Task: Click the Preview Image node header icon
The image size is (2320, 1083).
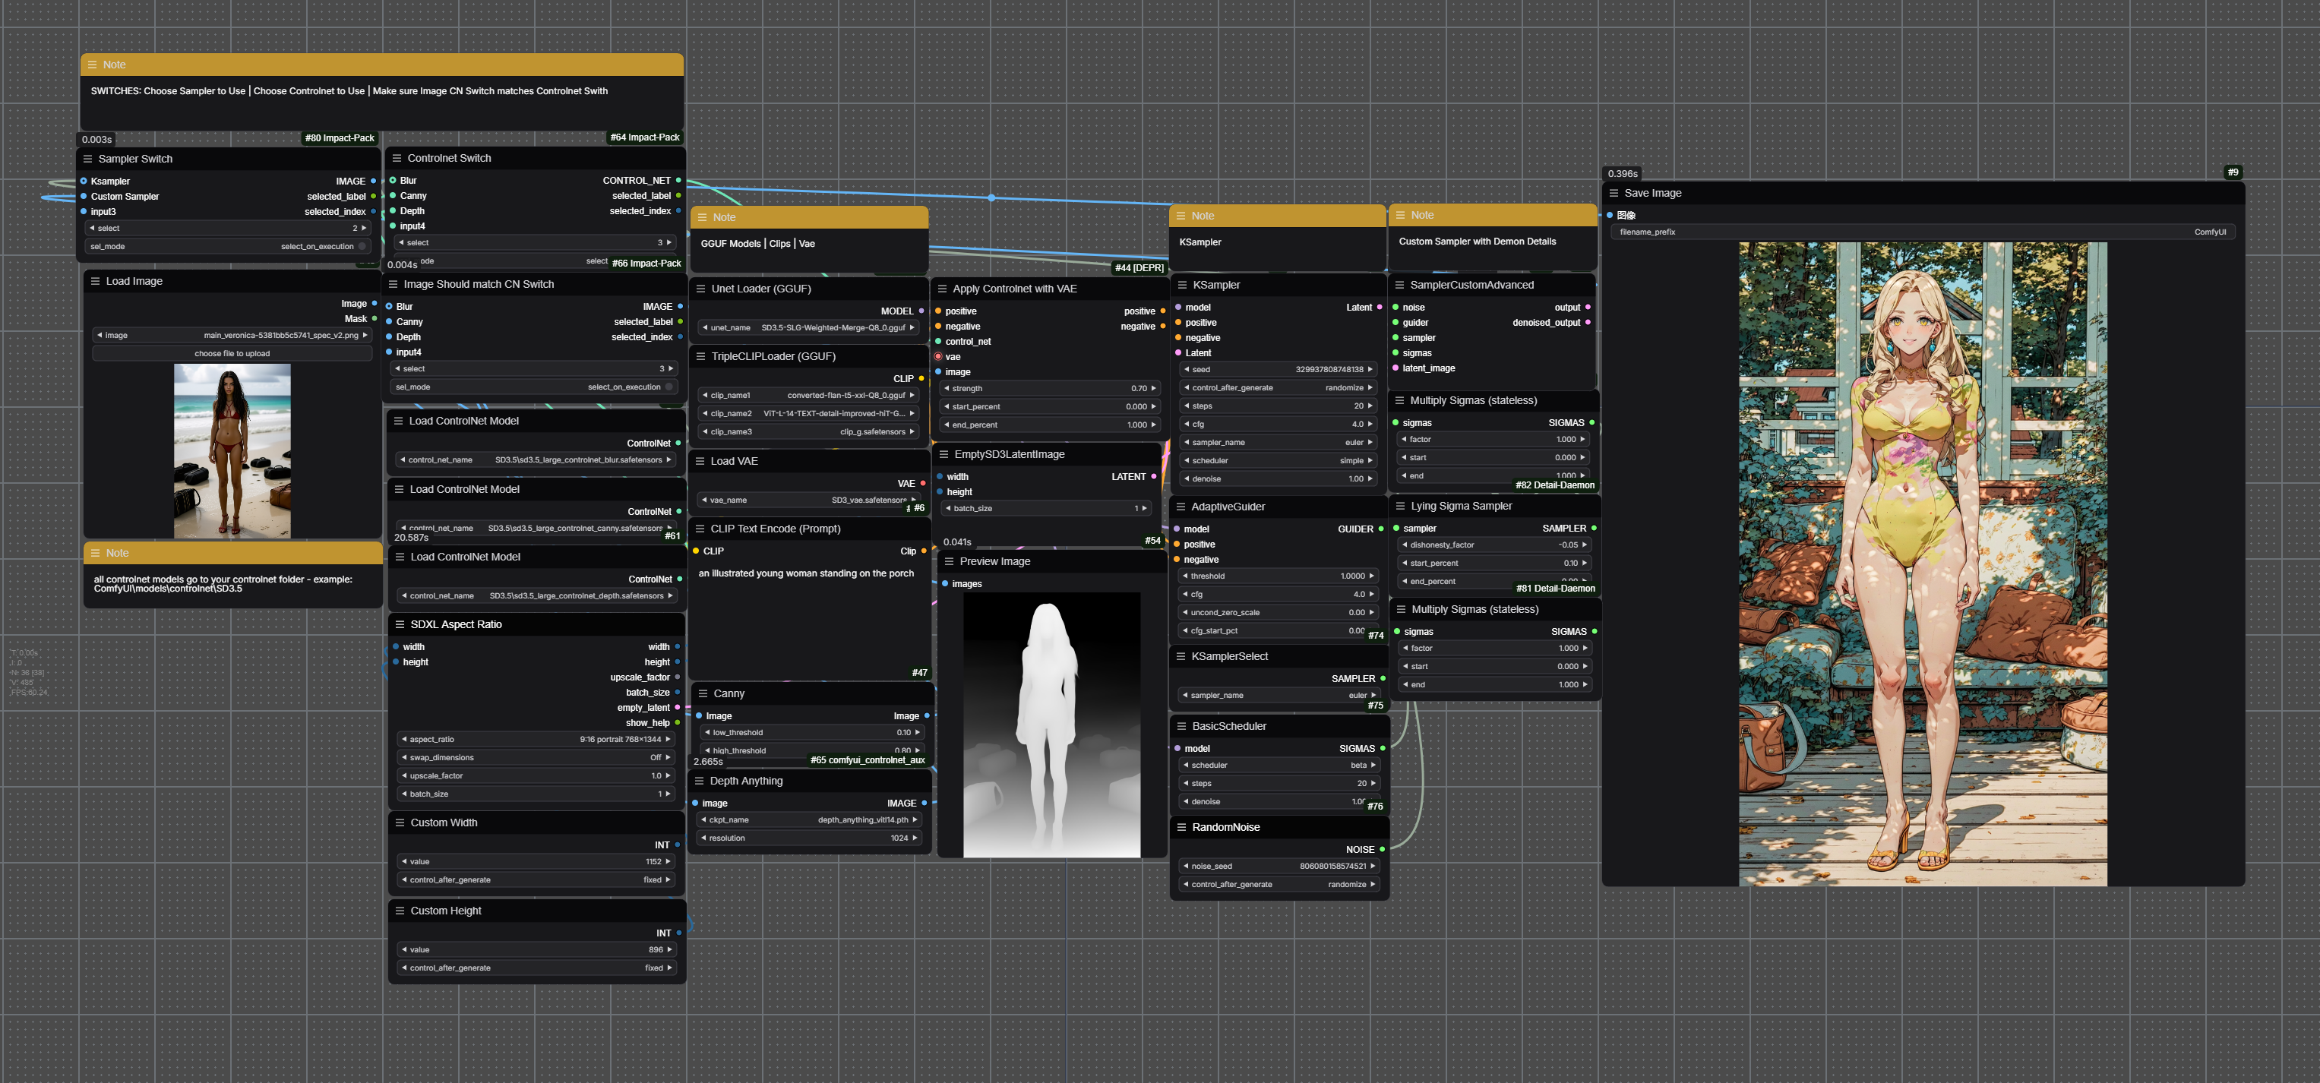Action: click(948, 562)
